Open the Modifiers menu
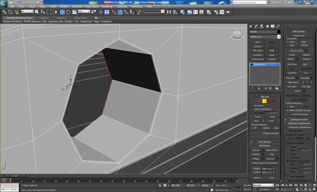 point(64,7)
